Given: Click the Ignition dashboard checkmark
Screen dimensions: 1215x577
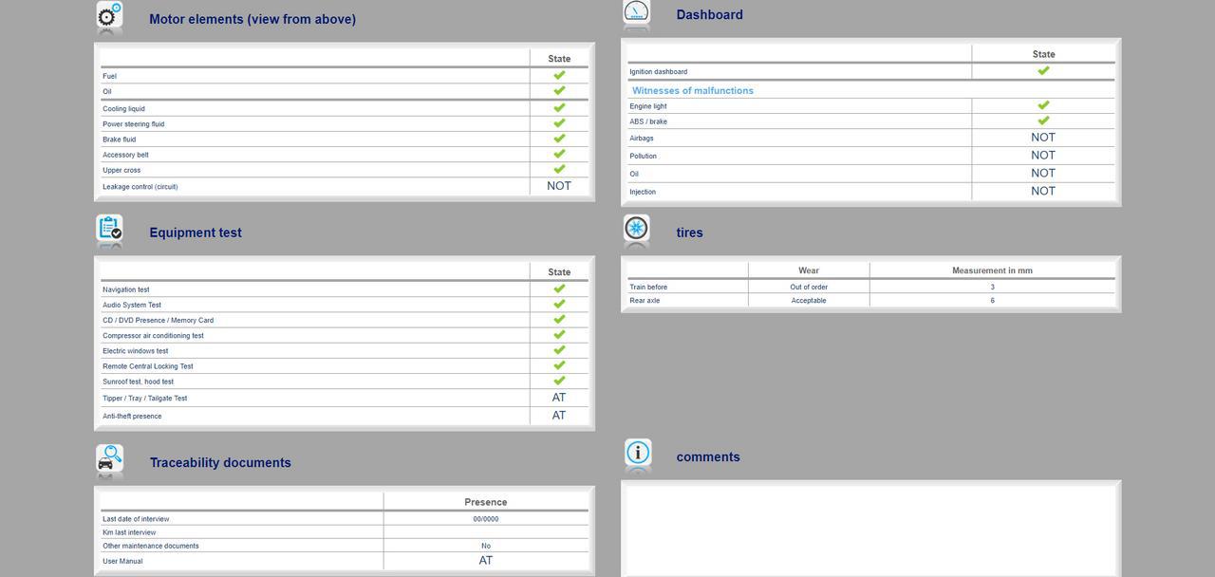Looking at the screenshot, I should coord(1043,71).
